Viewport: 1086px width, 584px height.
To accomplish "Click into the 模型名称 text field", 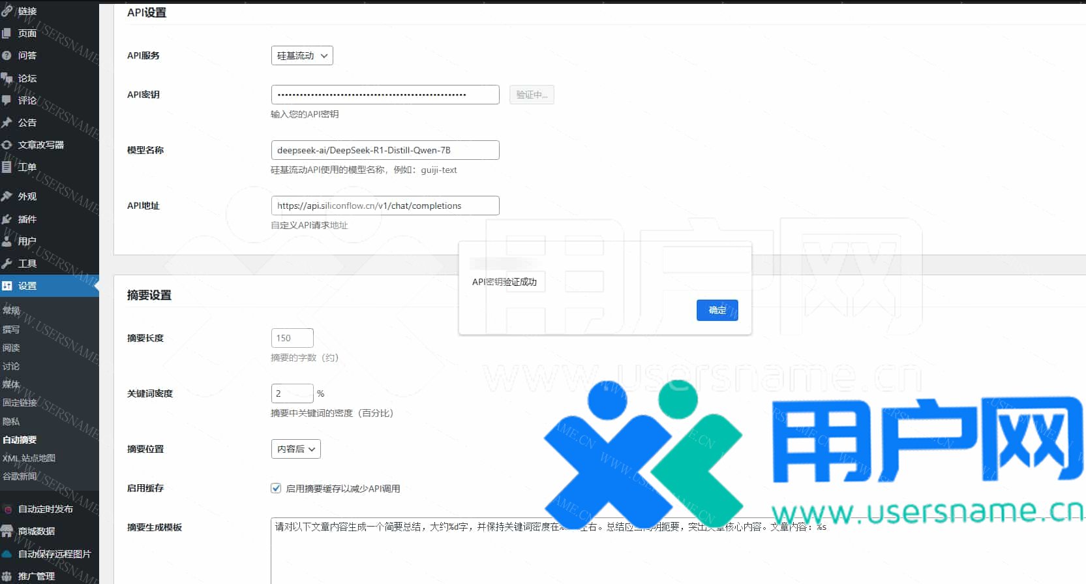I will (x=385, y=150).
